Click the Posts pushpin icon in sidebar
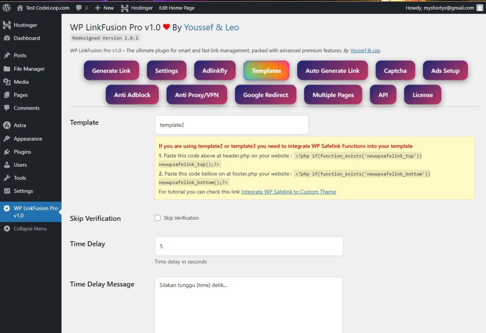 [7, 55]
